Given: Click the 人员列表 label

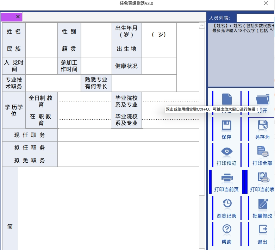Looking at the screenshot, I should click(x=219, y=18).
